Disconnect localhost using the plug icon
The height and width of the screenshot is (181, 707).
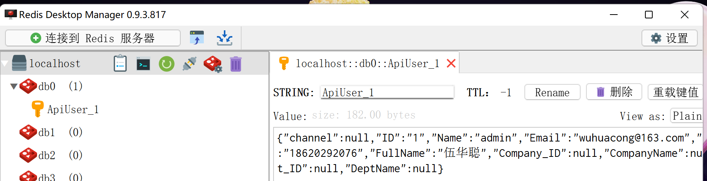tap(190, 64)
